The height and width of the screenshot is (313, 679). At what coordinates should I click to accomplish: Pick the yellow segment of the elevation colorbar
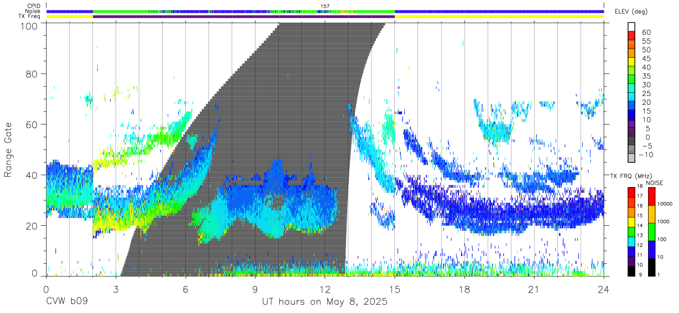[631, 63]
